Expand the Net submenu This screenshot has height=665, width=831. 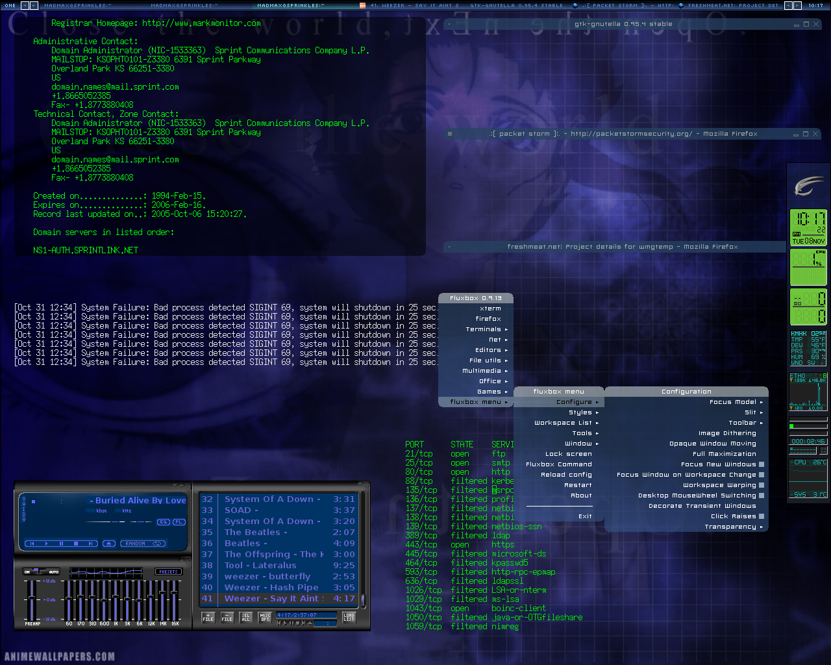(x=476, y=340)
